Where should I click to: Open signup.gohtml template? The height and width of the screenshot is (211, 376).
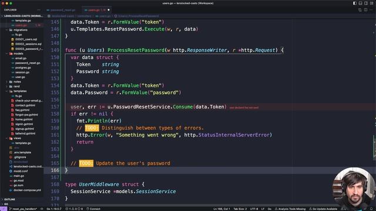pos(25,129)
